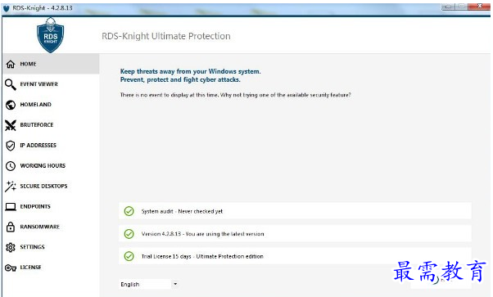This screenshot has height=297, width=493.
Task: Click the English language combo box
Action: pos(149,284)
